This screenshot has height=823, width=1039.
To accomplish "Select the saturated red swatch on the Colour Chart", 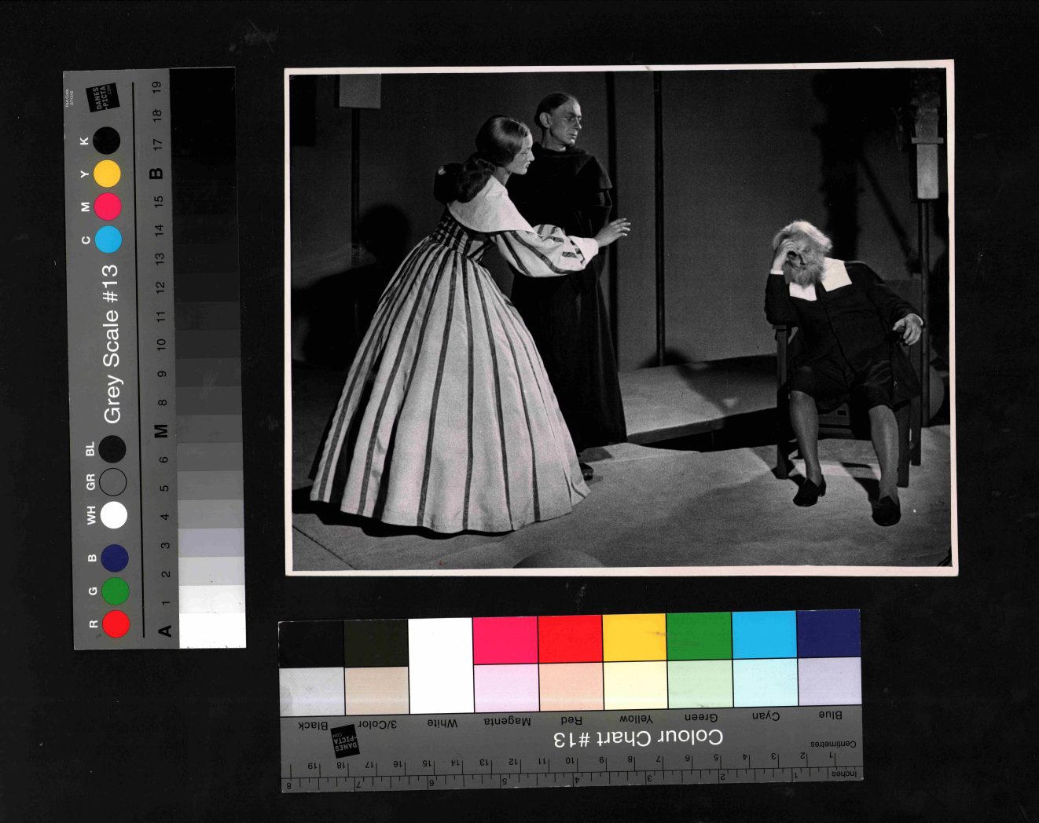I will coord(570,638).
